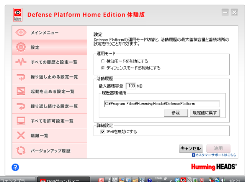Click the キャンセル button

pos(191,148)
